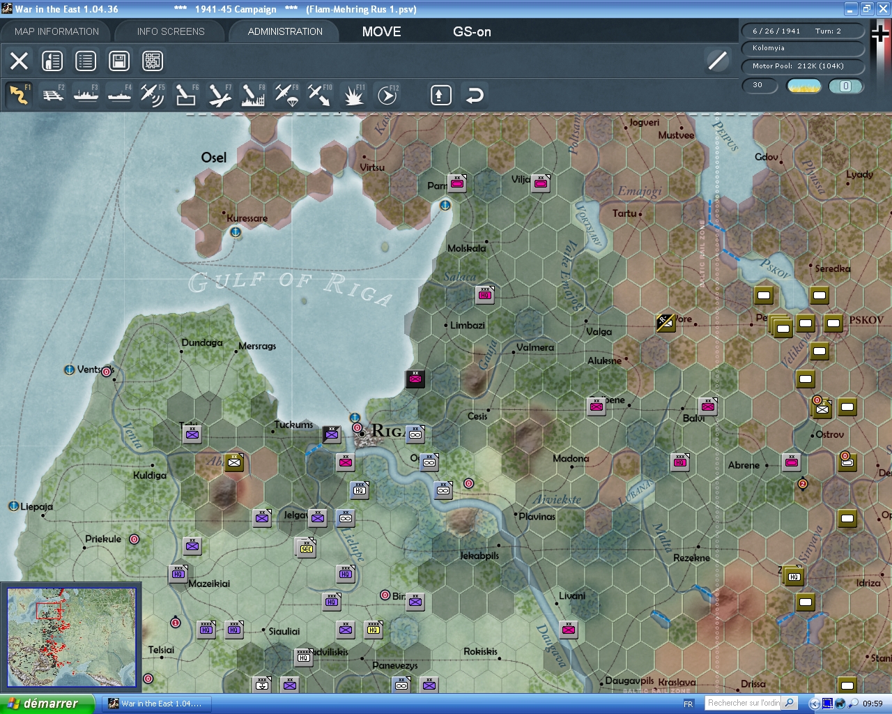Screen dimensions: 892x714
Task: Open the list report icon beside Save
Action: click(x=86, y=61)
